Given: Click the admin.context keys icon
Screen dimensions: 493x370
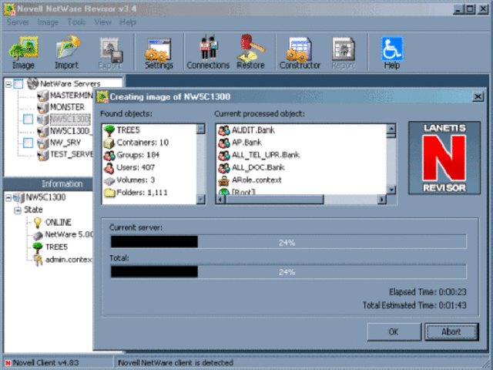Looking at the screenshot, I should pos(38,260).
